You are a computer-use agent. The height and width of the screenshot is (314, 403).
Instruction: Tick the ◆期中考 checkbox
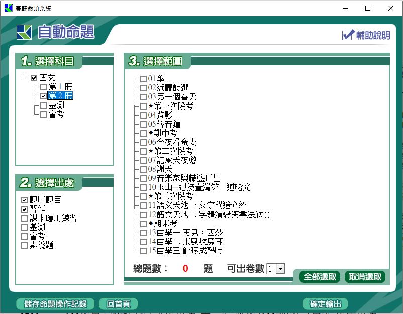click(144, 133)
